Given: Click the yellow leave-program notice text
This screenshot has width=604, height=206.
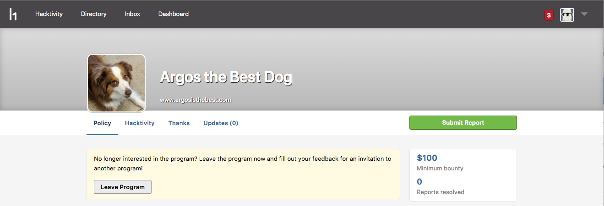Looking at the screenshot, I should pyautogui.click(x=243, y=164).
